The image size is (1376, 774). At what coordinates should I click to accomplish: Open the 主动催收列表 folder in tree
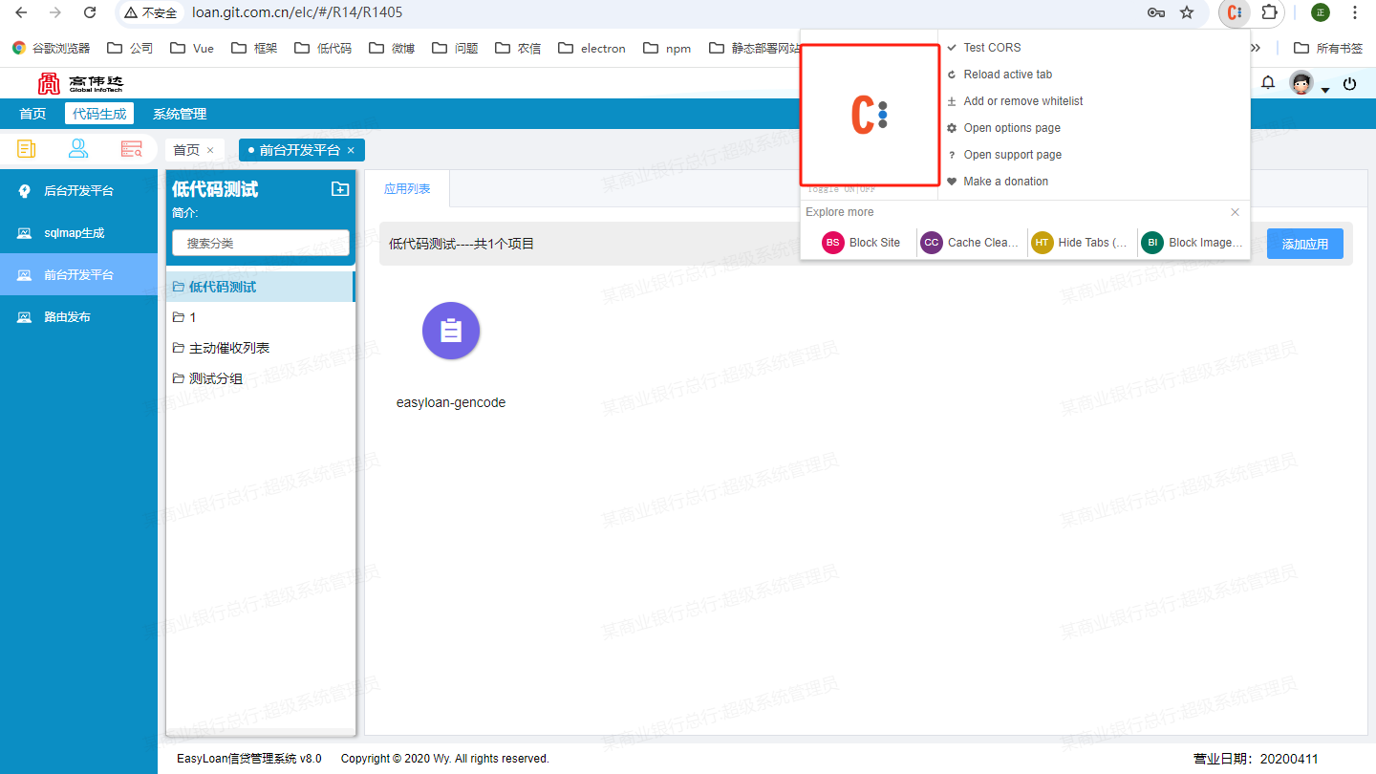[x=235, y=348]
